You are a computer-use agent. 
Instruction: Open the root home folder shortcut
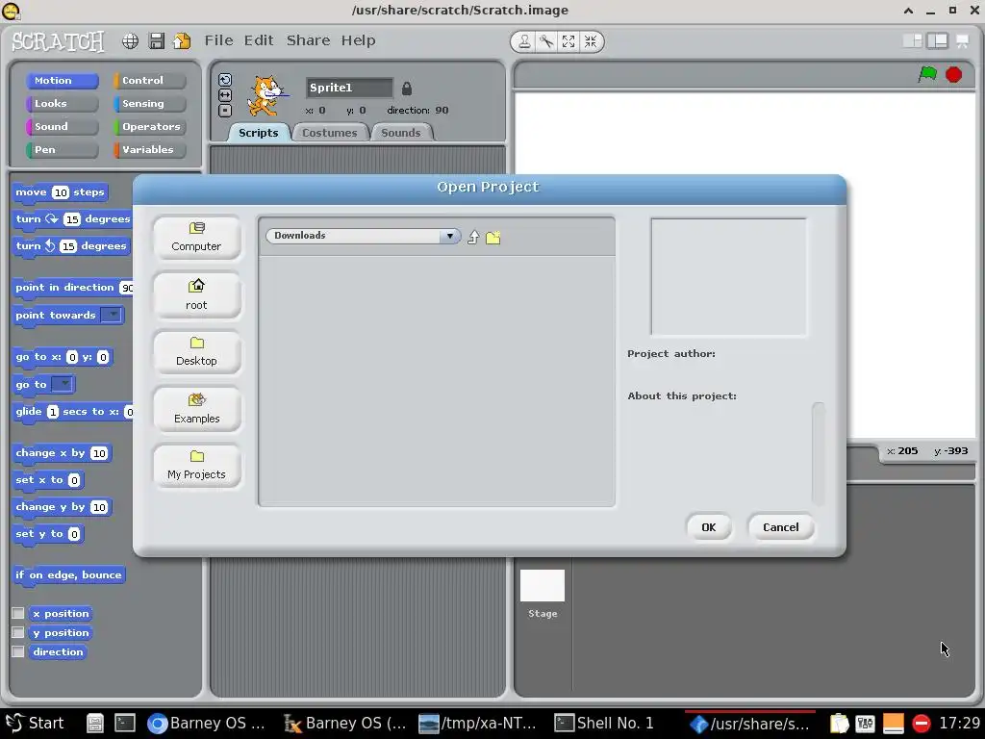(x=196, y=295)
